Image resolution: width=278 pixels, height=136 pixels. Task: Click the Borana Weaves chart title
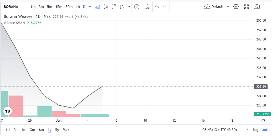click(x=18, y=17)
